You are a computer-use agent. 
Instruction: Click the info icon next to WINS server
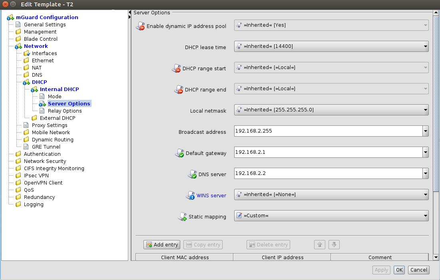pos(190,195)
